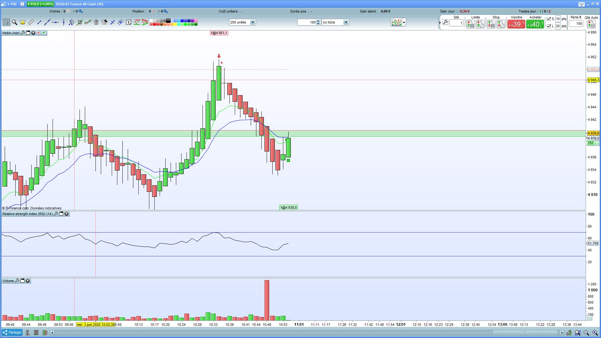
Task: Select the horizontal line drawing tool
Action: (x=55, y=22)
